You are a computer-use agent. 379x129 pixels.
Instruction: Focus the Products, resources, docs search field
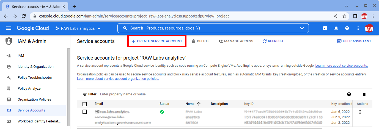tap(213, 28)
